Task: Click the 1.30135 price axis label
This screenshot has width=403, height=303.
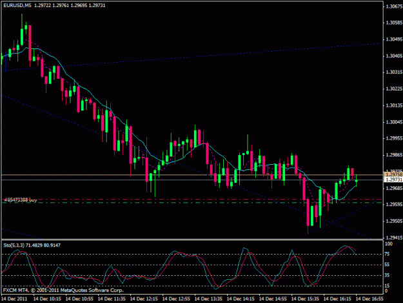Action: coord(394,105)
